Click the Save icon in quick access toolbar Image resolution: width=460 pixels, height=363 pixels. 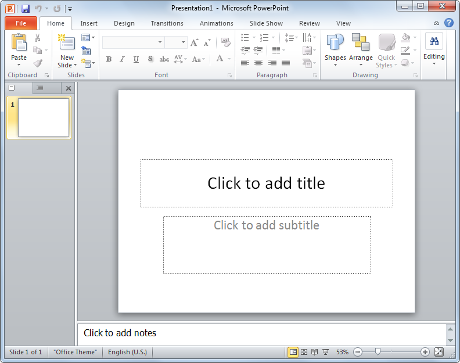[x=25, y=9]
